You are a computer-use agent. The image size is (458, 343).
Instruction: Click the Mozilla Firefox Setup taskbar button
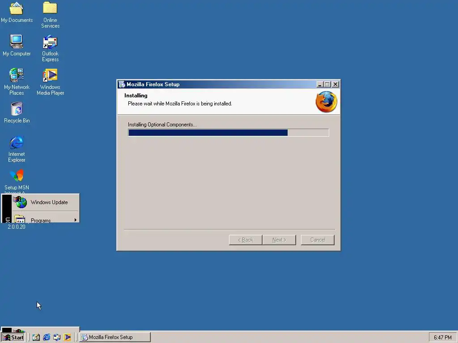[x=115, y=337]
